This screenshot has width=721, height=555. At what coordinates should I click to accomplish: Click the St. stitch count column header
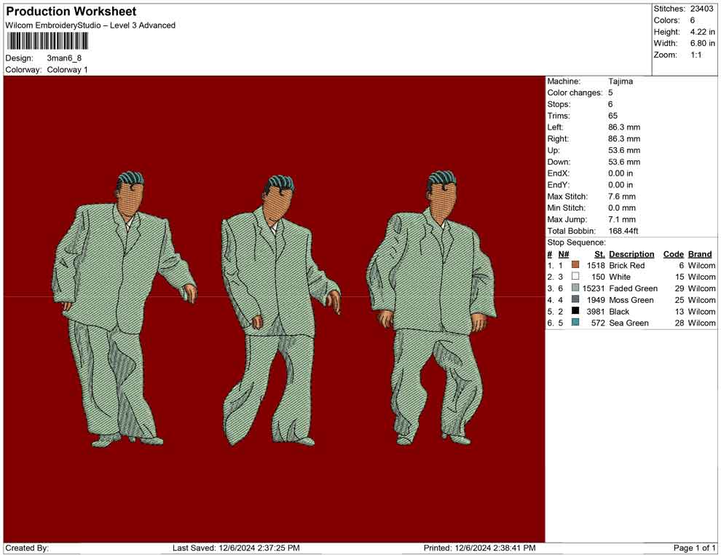click(x=599, y=254)
